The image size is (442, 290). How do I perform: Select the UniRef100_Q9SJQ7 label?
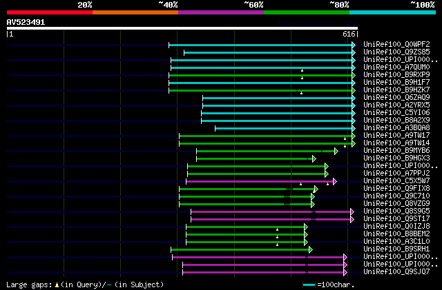click(x=396, y=272)
